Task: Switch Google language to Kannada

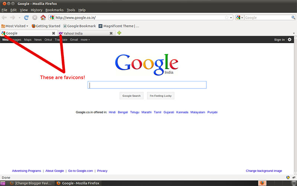Action: point(182,112)
